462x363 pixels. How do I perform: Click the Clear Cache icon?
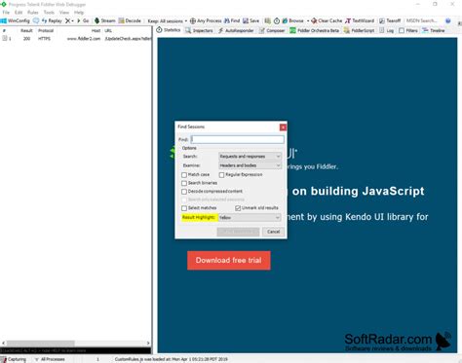314,20
